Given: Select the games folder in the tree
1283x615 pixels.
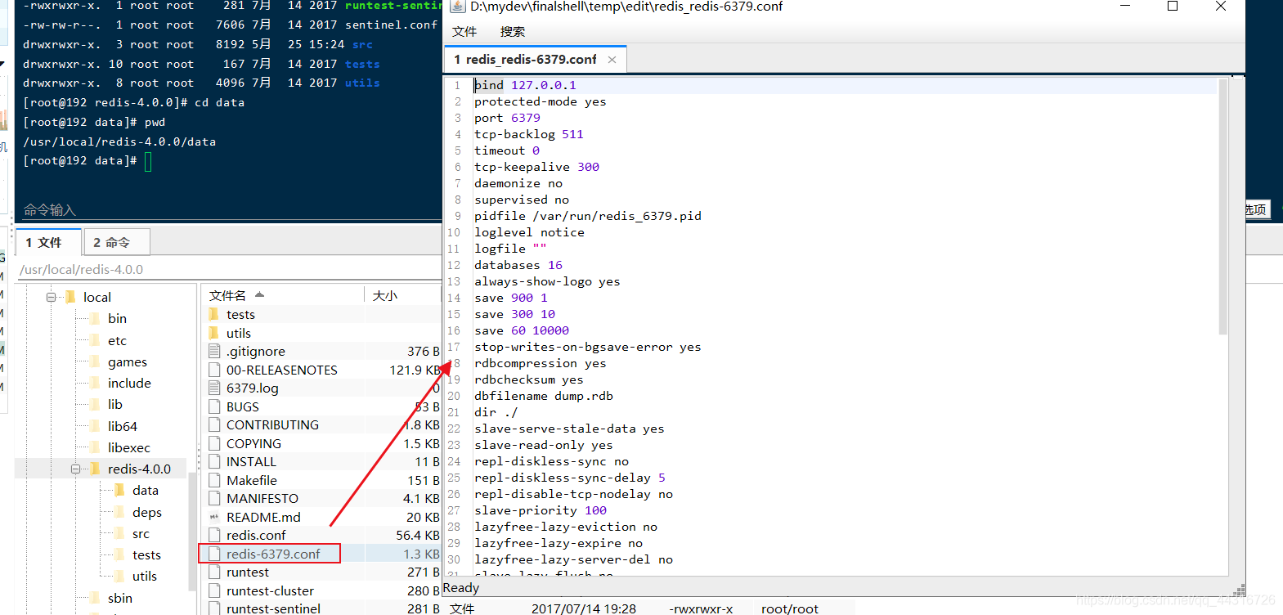Looking at the screenshot, I should click(x=128, y=361).
